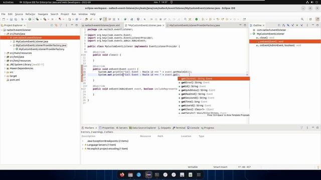
Task: Click the Save toolbar icon
Action: pos(11,19)
